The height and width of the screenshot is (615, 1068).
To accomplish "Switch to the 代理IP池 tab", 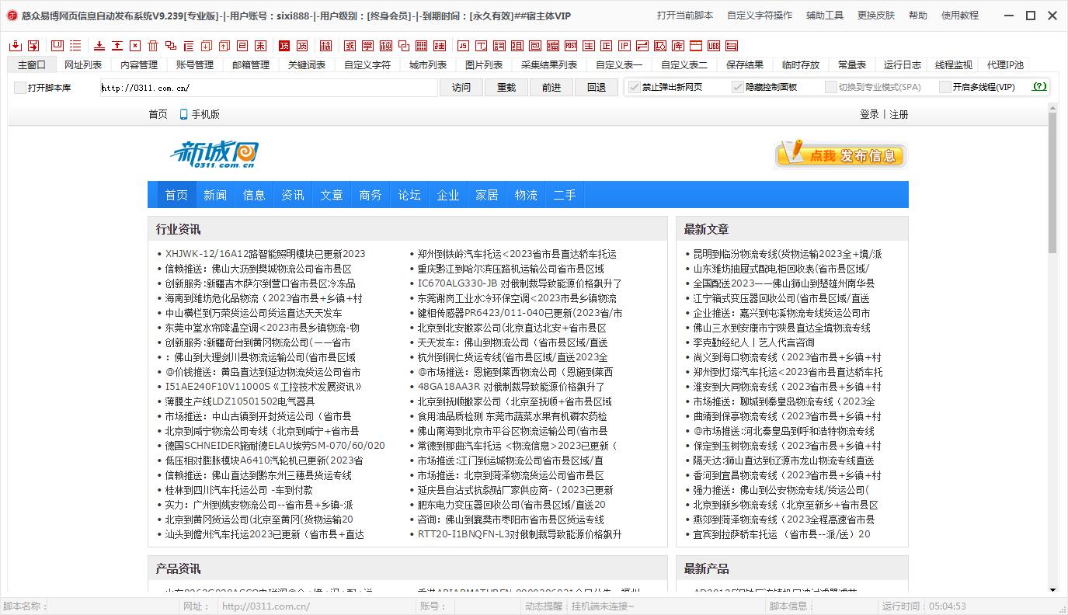I will [1005, 65].
